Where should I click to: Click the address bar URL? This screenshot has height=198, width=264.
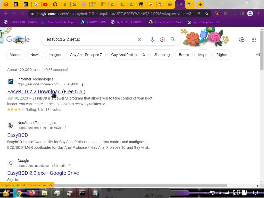[x=115, y=14]
